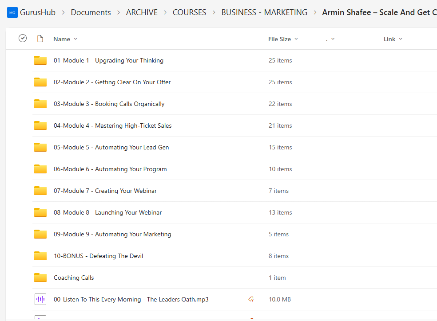Viewport: 437px width, 321px height.
Task: Go to BUSINESS - MARKETING breadcrumb folder
Action: point(264,12)
